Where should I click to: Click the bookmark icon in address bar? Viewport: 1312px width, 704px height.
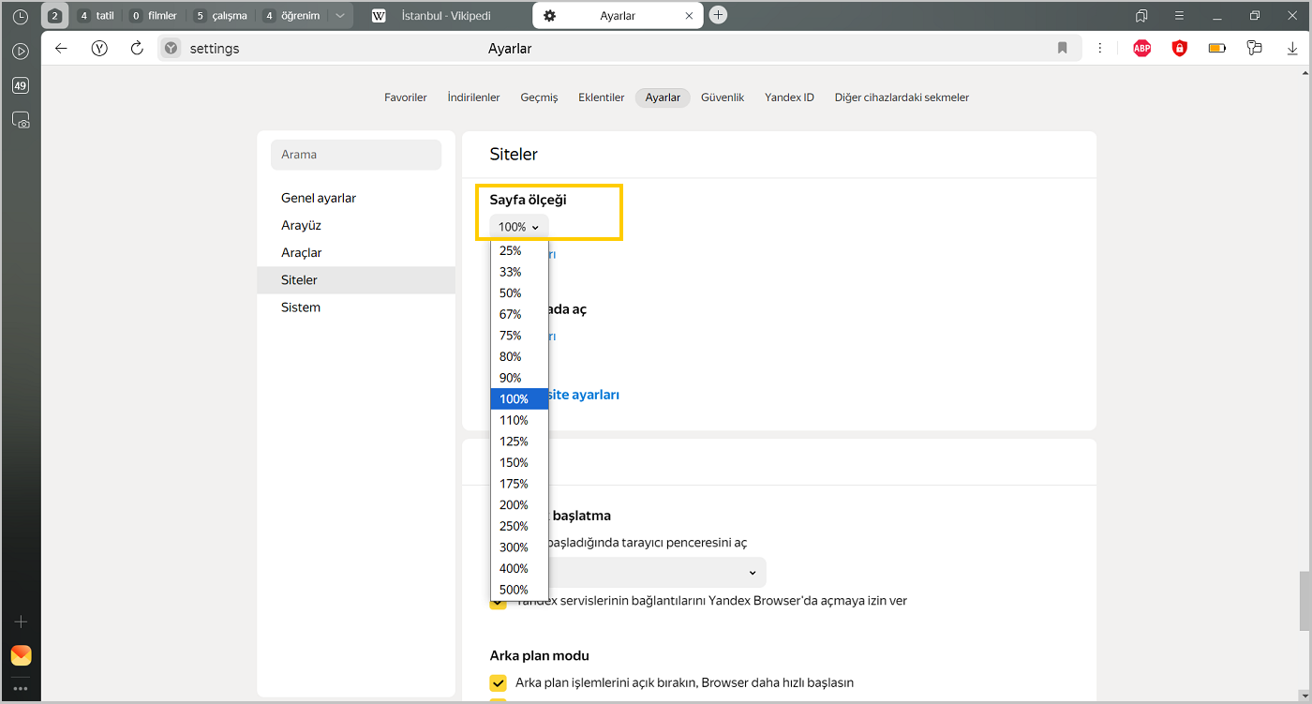tap(1062, 49)
